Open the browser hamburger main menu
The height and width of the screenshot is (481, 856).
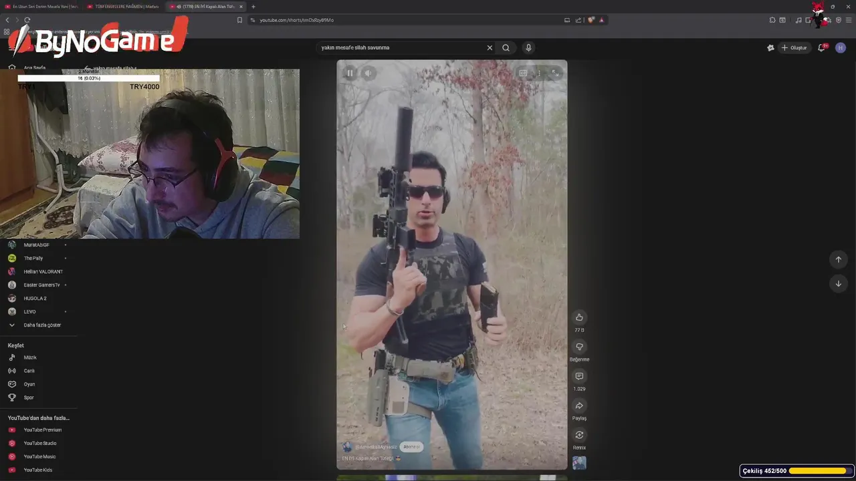(x=849, y=20)
